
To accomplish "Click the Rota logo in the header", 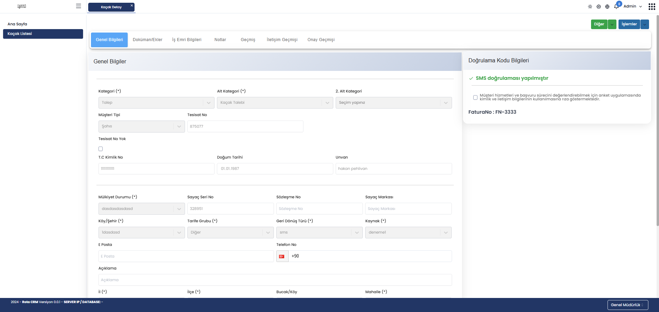I will tap(22, 6).
